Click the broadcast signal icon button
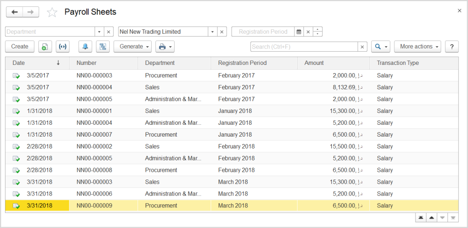Image resolution: width=468 pixels, height=228 pixels. click(63, 47)
